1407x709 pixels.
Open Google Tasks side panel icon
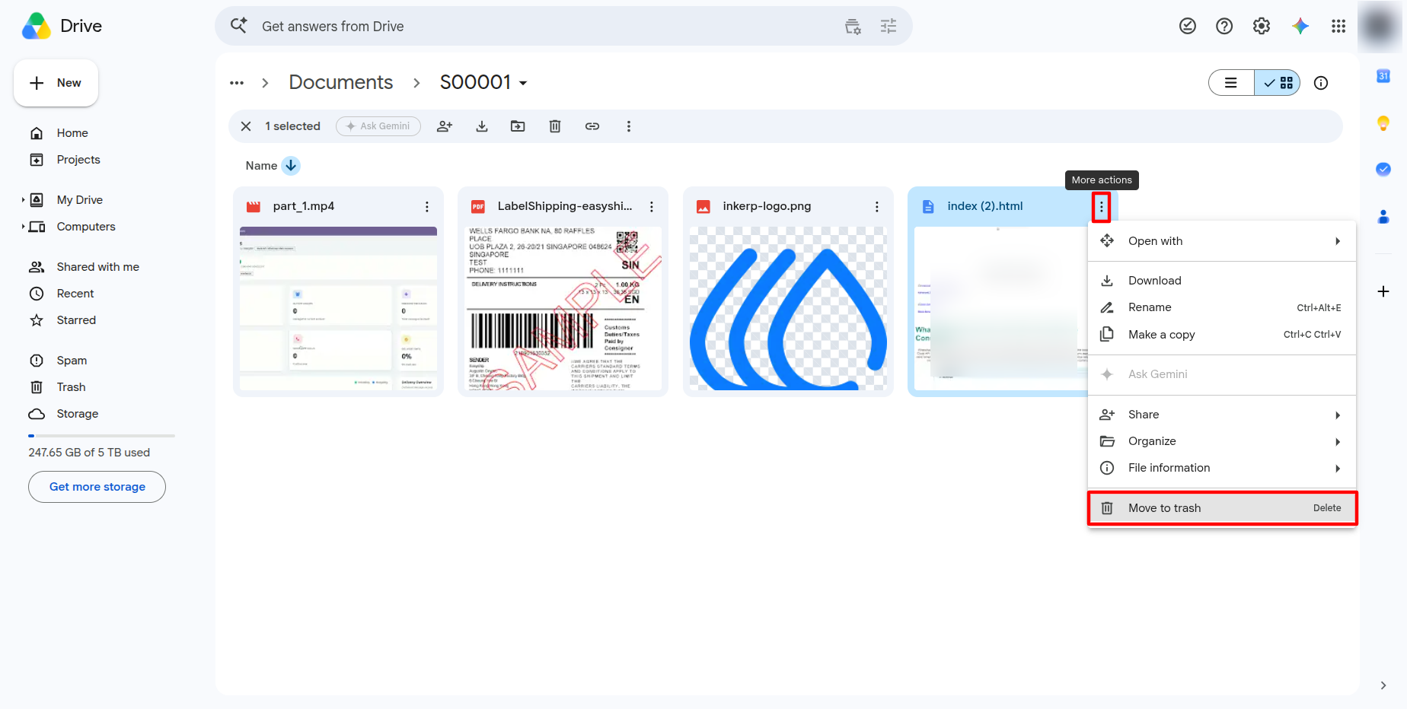click(x=1383, y=169)
